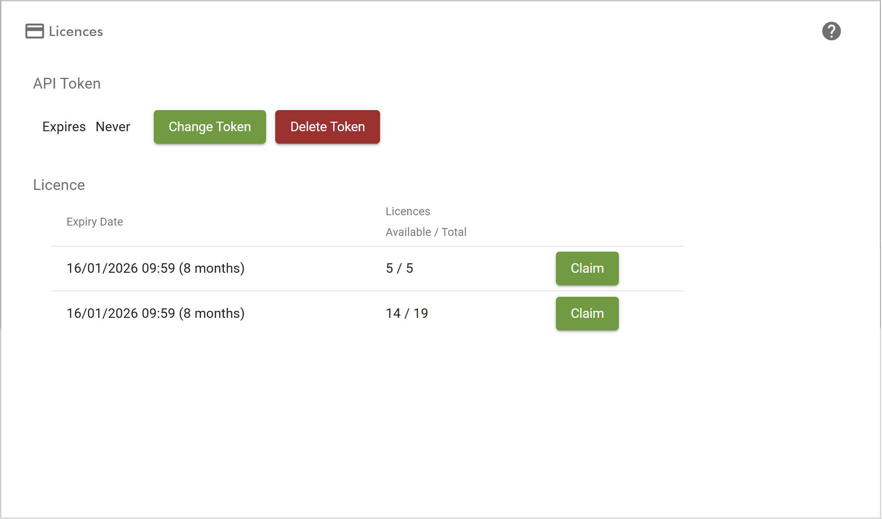The width and height of the screenshot is (882, 519).
Task: Select the API Token section heading
Action: coord(67,84)
